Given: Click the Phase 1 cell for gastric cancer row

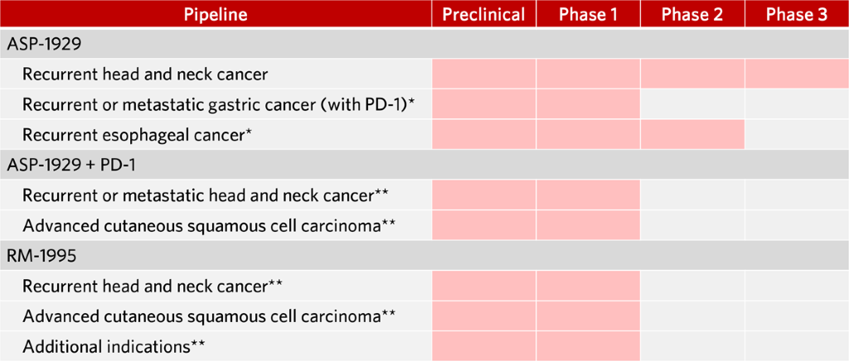Looking at the screenshot, I should point(589,104).
